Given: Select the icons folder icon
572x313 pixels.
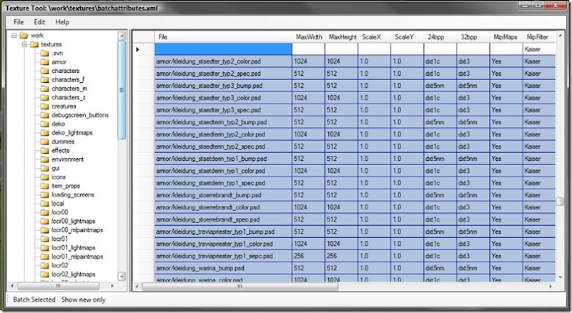Looking at the screenshot, I should pos(44,177).
